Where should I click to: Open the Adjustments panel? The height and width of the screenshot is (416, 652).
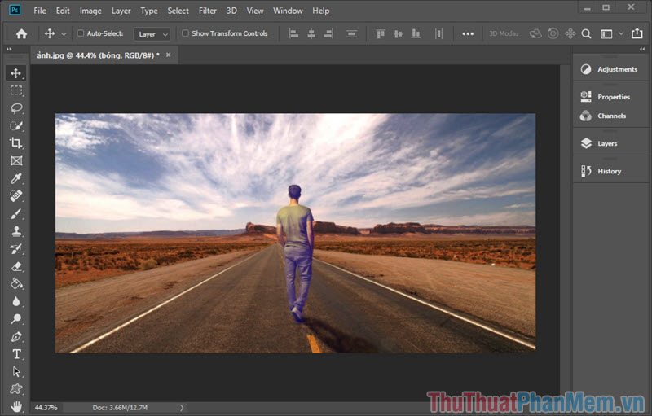(610, 69)
